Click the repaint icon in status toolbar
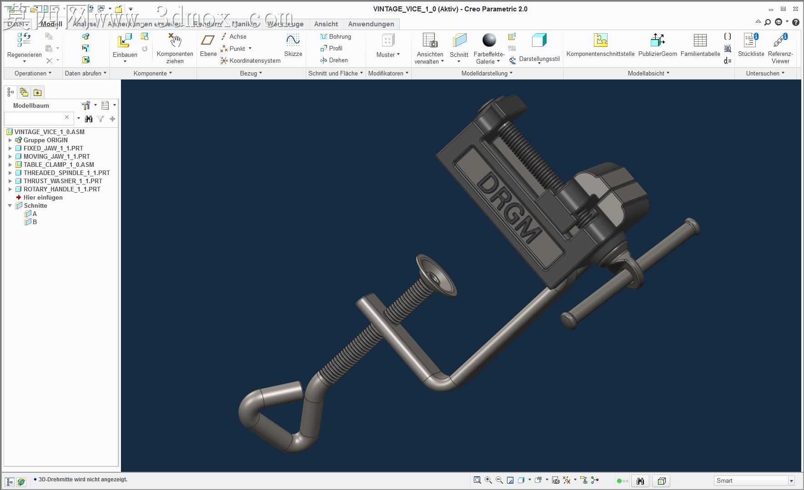Screen dimensions: 804x490 pos(510,480)
